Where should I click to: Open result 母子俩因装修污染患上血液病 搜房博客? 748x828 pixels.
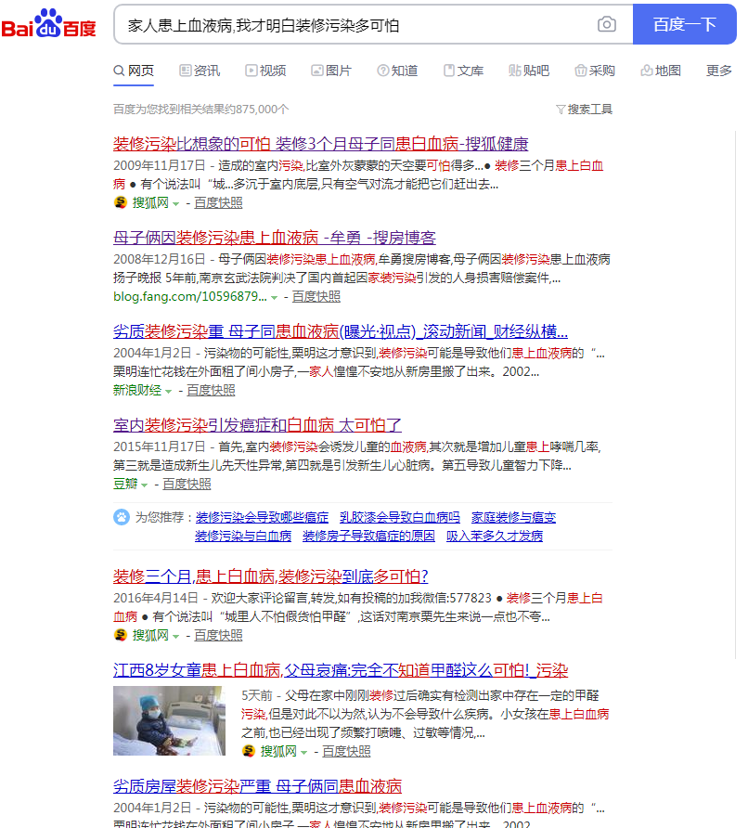pyautogui.click(x=275, y=238)
